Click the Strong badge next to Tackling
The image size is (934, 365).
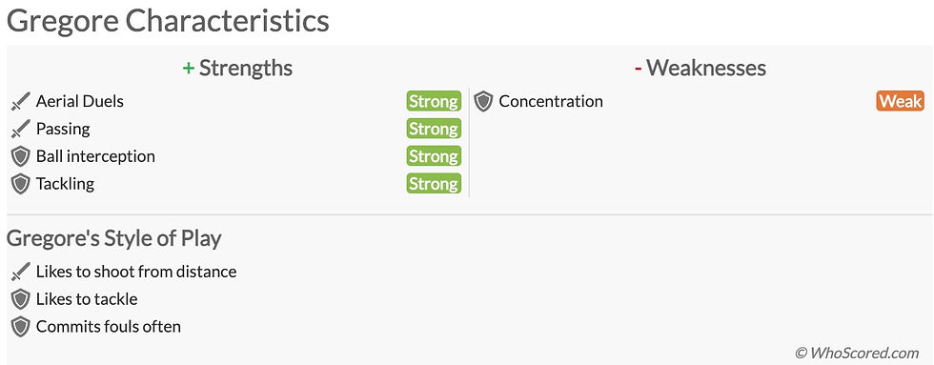(434, 183)
